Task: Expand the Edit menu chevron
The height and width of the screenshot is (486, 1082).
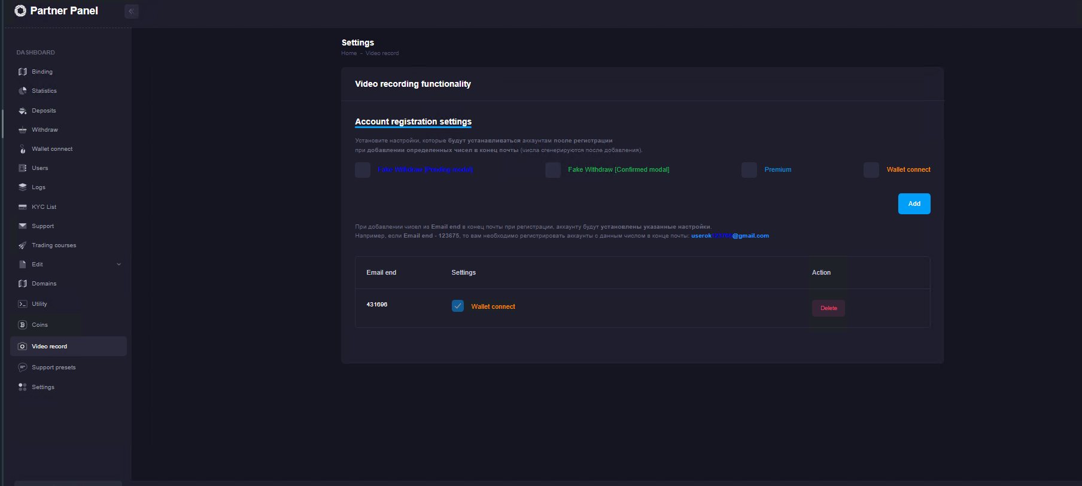Action: click(118, 265)
